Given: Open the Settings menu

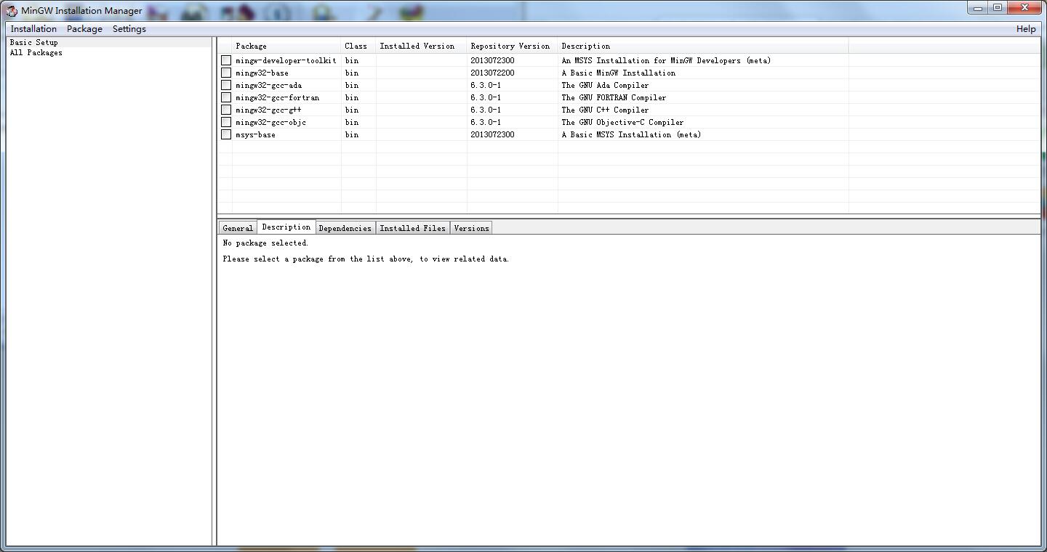Looking at the screenshot, I should pyautogui.click(x=129, y=29).
